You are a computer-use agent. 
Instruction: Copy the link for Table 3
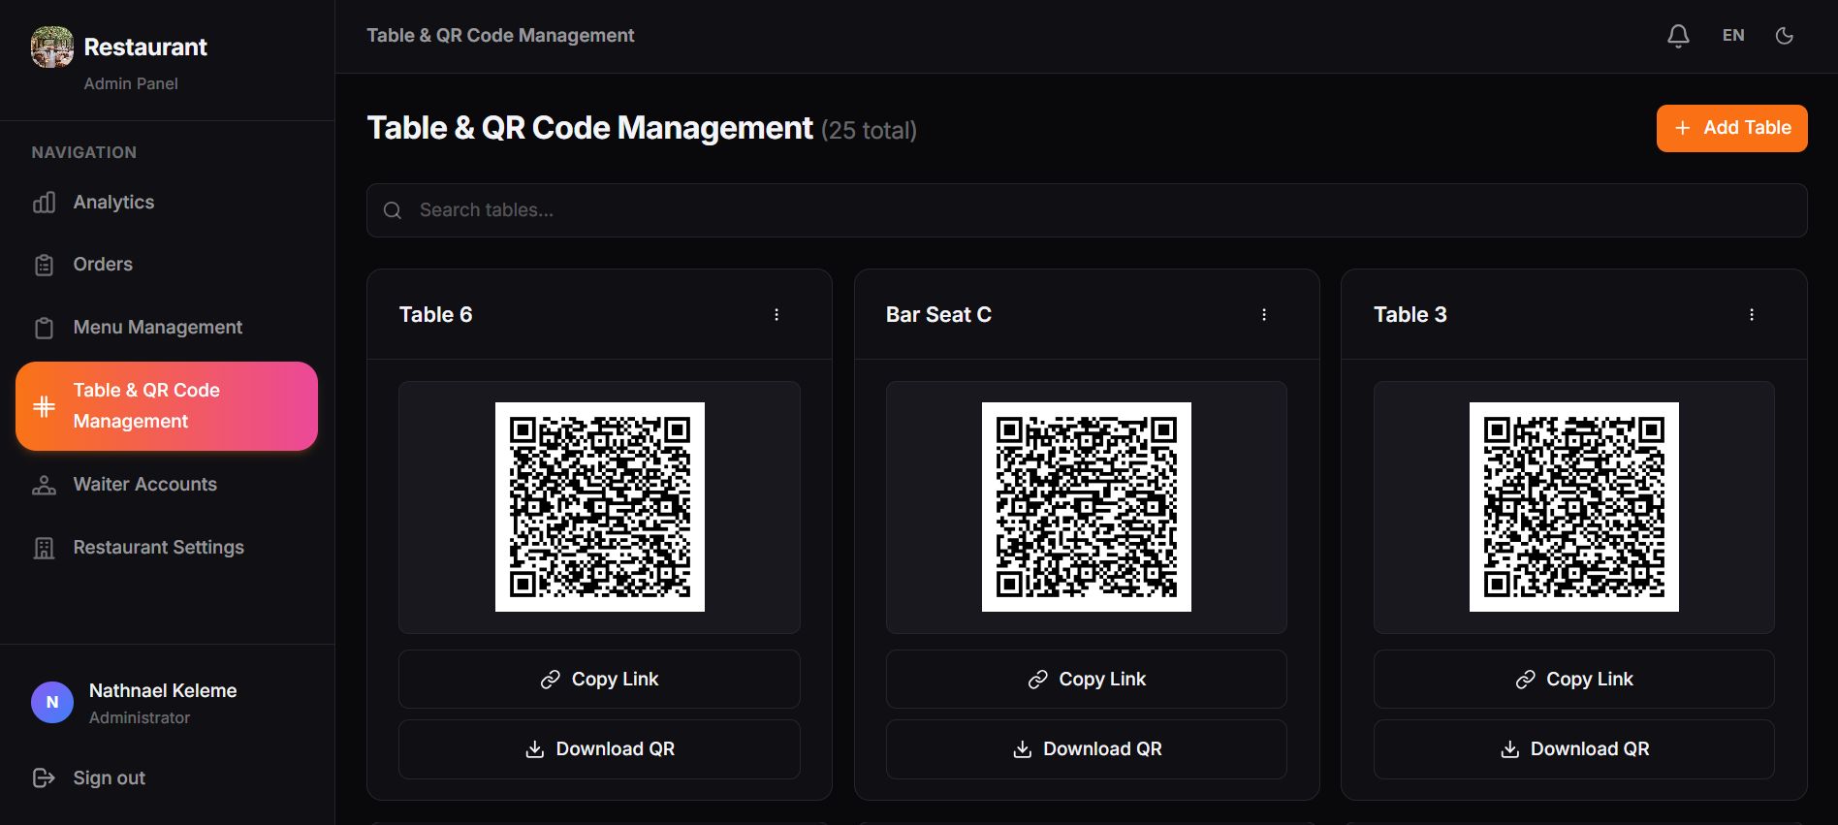[1574, 679]
